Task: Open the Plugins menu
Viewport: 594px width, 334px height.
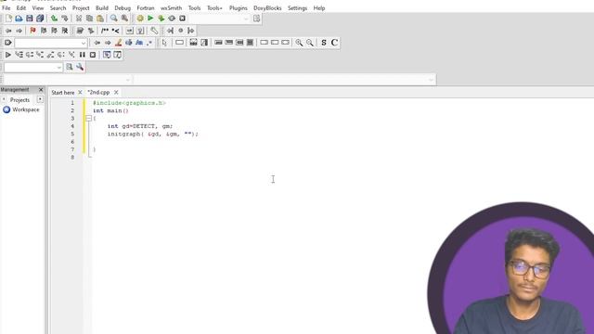Action: click(x=239, y=8)
